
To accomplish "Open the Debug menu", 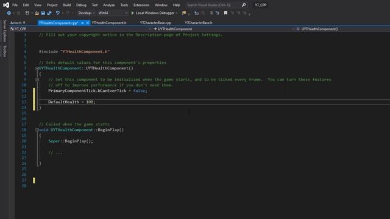I will 81,5.
